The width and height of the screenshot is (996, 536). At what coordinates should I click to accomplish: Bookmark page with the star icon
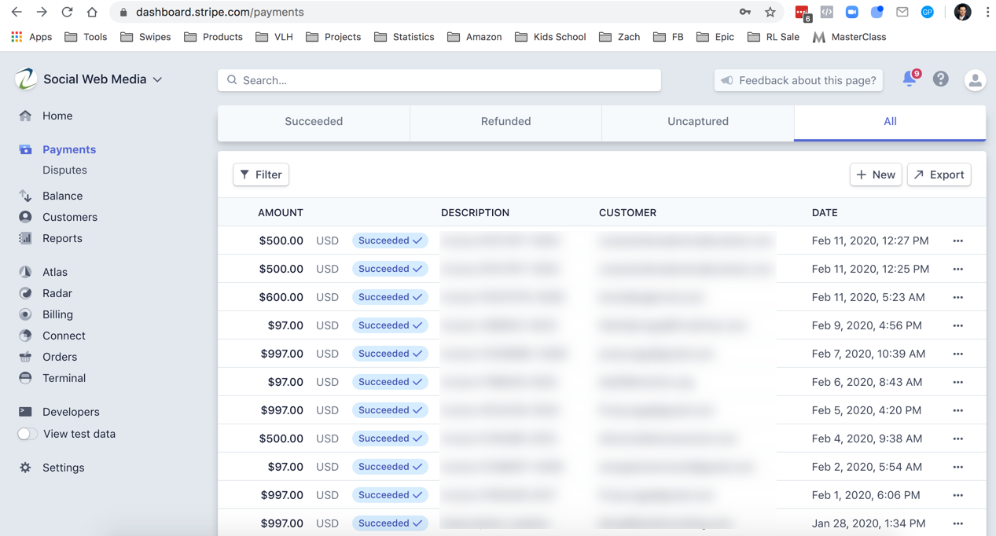tap(770, 12)
